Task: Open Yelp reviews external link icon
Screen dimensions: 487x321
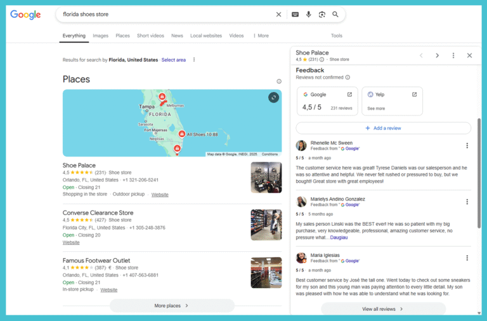Action: click(414, 95)
